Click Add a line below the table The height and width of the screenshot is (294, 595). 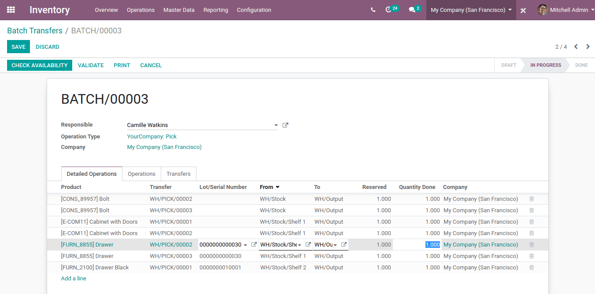73,278
